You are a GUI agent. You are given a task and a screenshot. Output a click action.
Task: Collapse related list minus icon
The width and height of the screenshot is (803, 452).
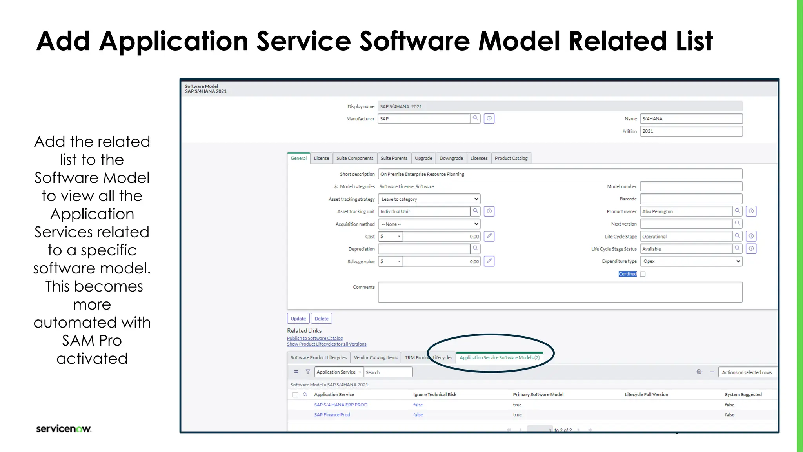[712, 372]
